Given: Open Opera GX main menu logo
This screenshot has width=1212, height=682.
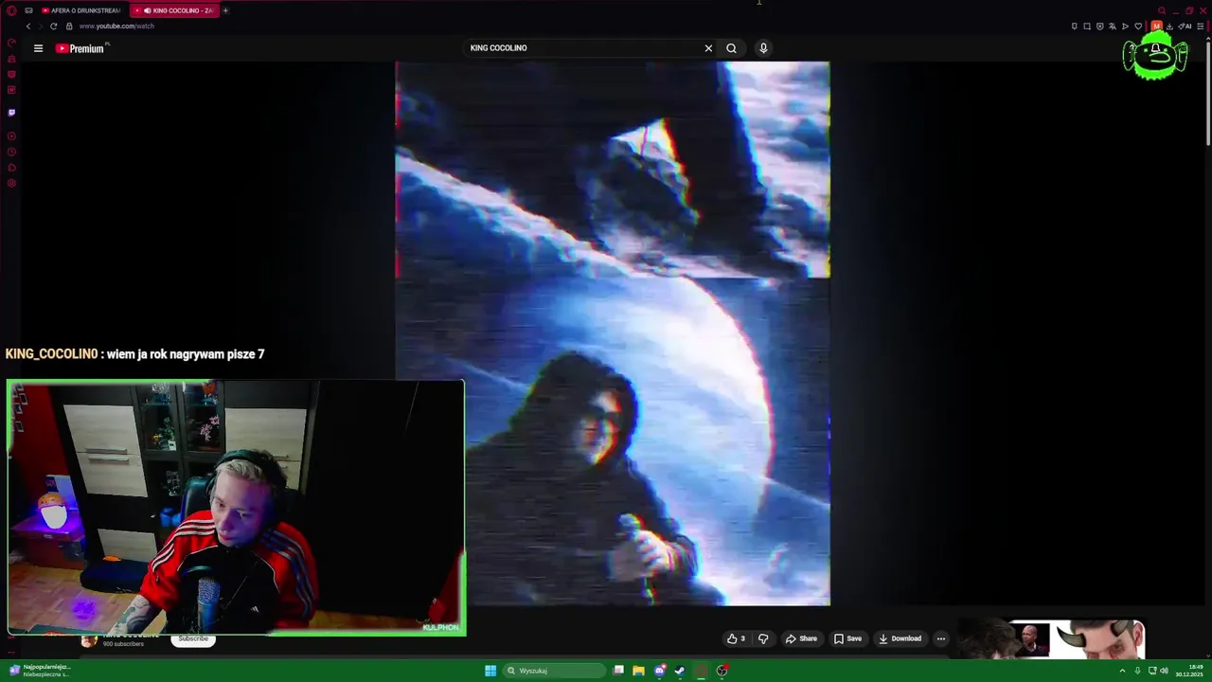Looking at the screenshot, I should 11,10.
